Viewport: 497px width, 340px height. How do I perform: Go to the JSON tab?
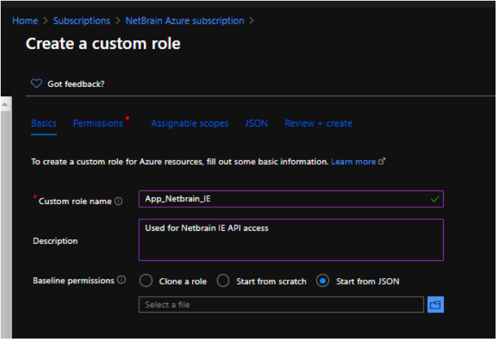click(x=256, y=124)
